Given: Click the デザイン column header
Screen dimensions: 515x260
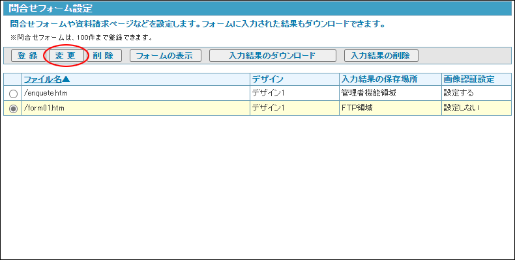Looking at the screenshot, I should [267, 79].
